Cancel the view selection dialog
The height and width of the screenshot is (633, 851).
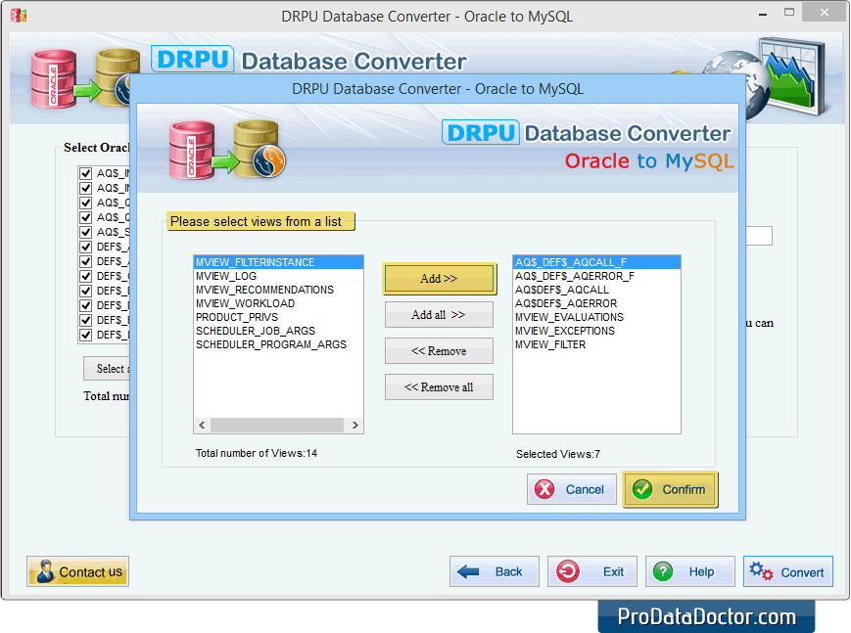(x=572, y=489)
